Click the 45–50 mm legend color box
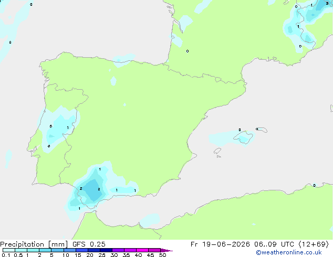This screenshot has height=257, width=333. click(x=154, y=250)
